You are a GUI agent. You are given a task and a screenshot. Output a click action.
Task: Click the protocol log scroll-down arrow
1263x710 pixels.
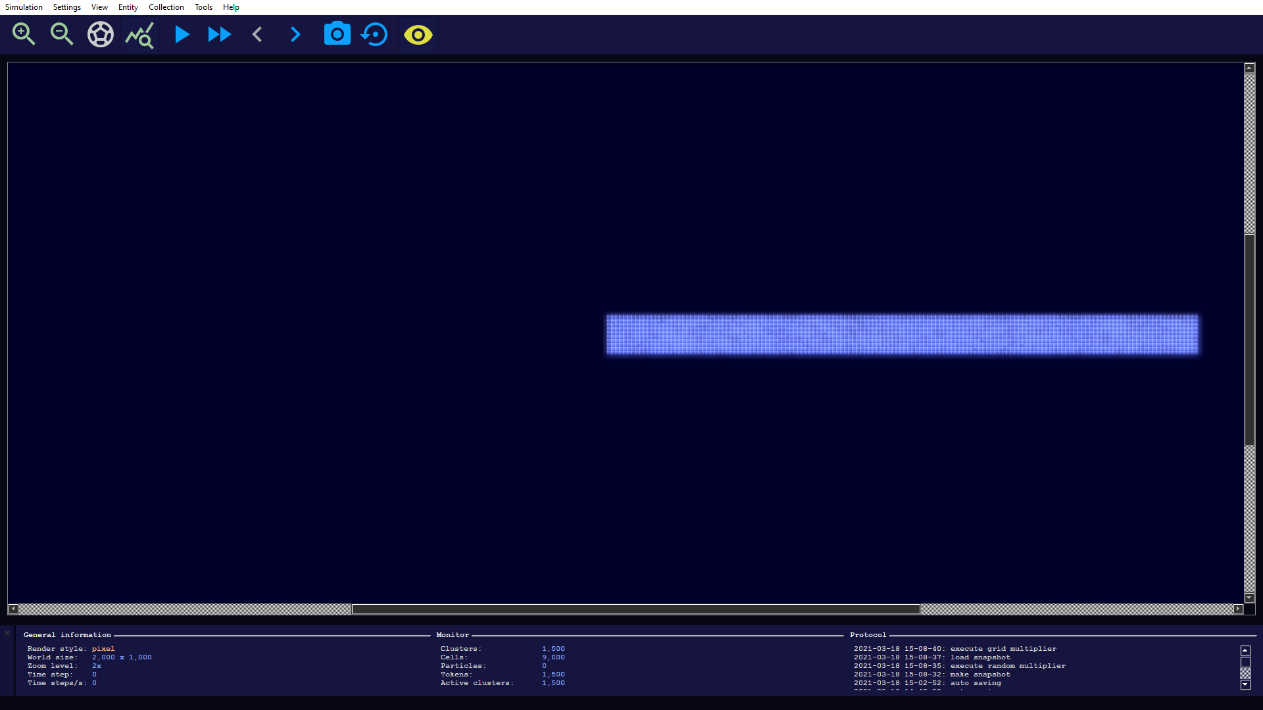(x=1245, y=685)
